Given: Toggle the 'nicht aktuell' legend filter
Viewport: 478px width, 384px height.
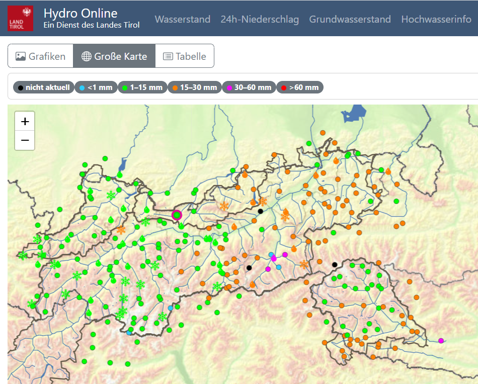Looking at the screenshot, I should click(x=44, y=87).
